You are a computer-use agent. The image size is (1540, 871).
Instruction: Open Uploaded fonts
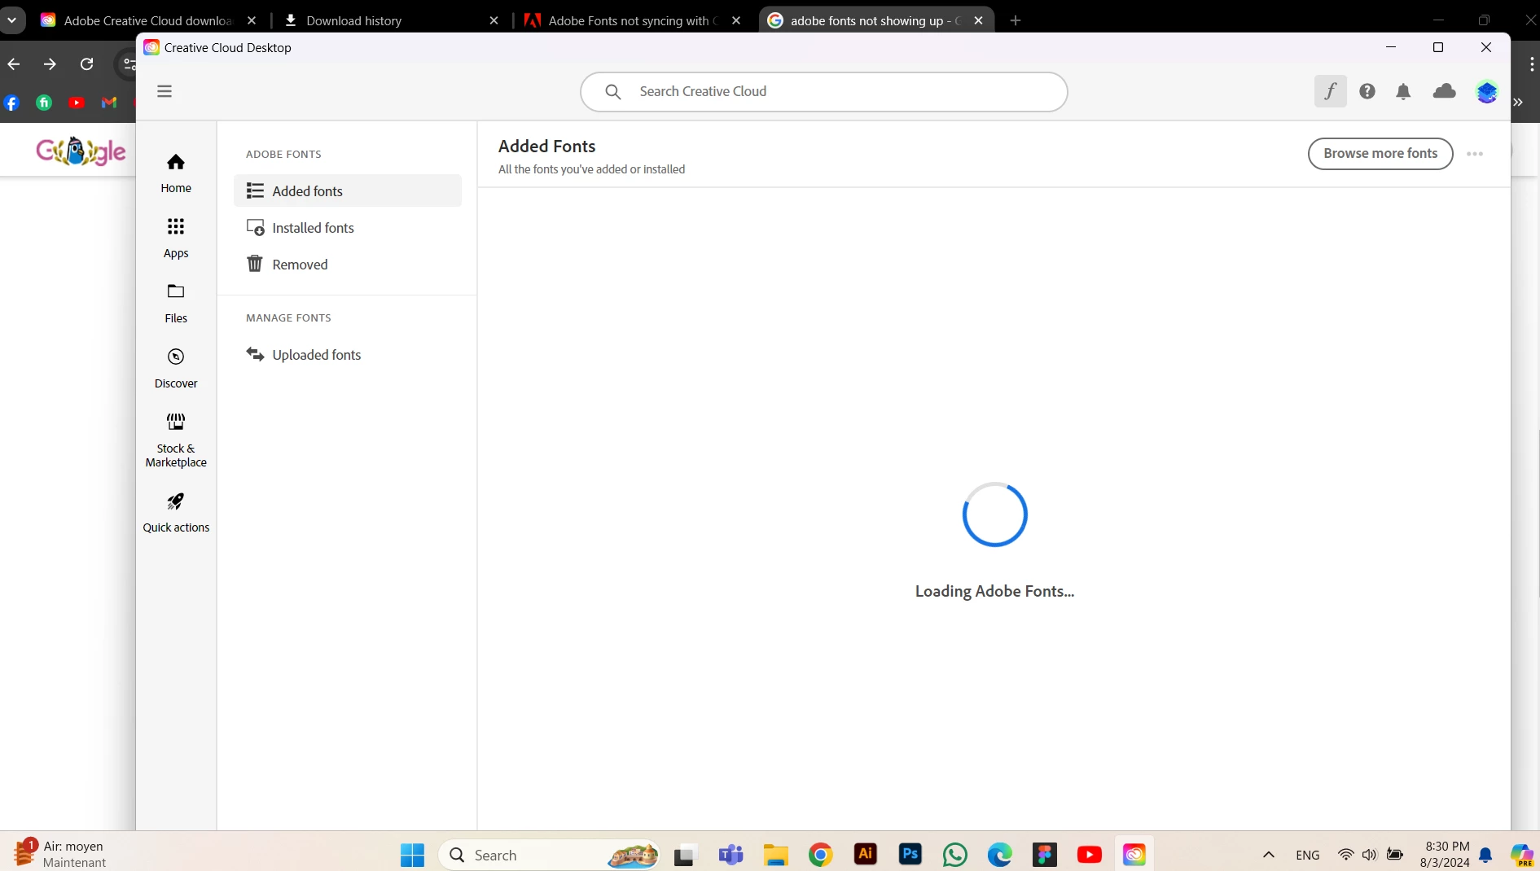point(348,355)
